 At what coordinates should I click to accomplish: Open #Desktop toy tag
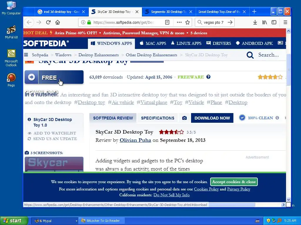pyautogui.click(x=90, y=102)
